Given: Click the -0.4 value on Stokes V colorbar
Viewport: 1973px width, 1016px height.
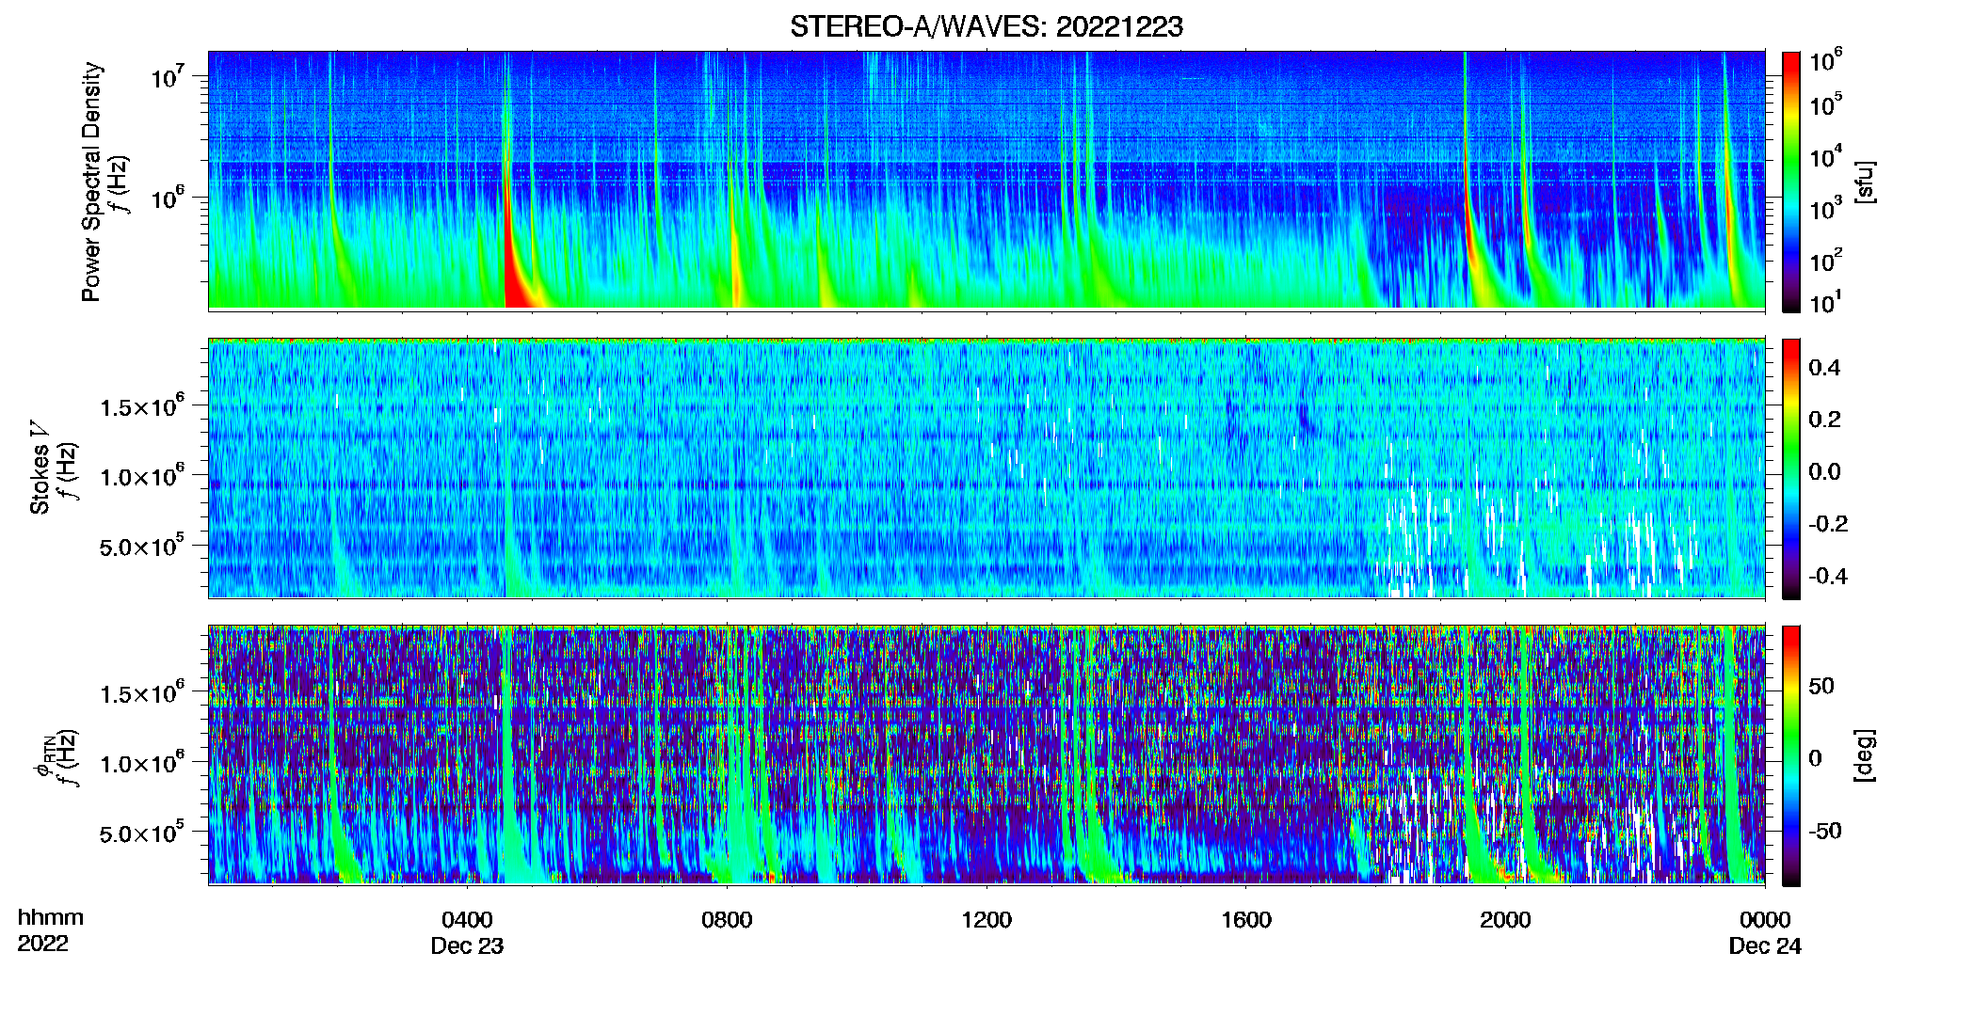Looking at the screenshot, I should (1828, 576).
